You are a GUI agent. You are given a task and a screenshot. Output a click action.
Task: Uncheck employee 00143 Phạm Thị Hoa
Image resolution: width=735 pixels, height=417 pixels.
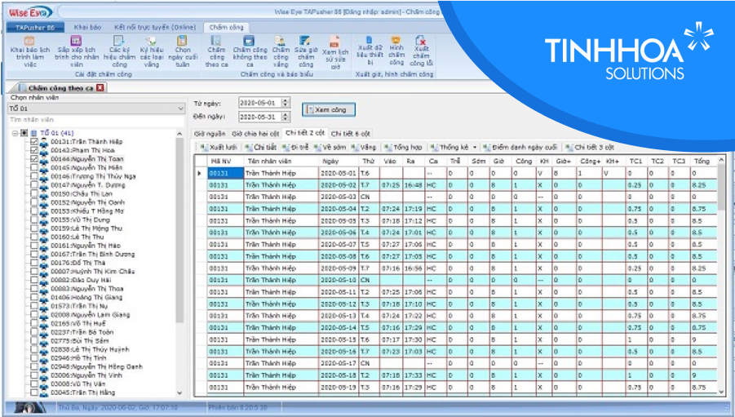point(33,150)
